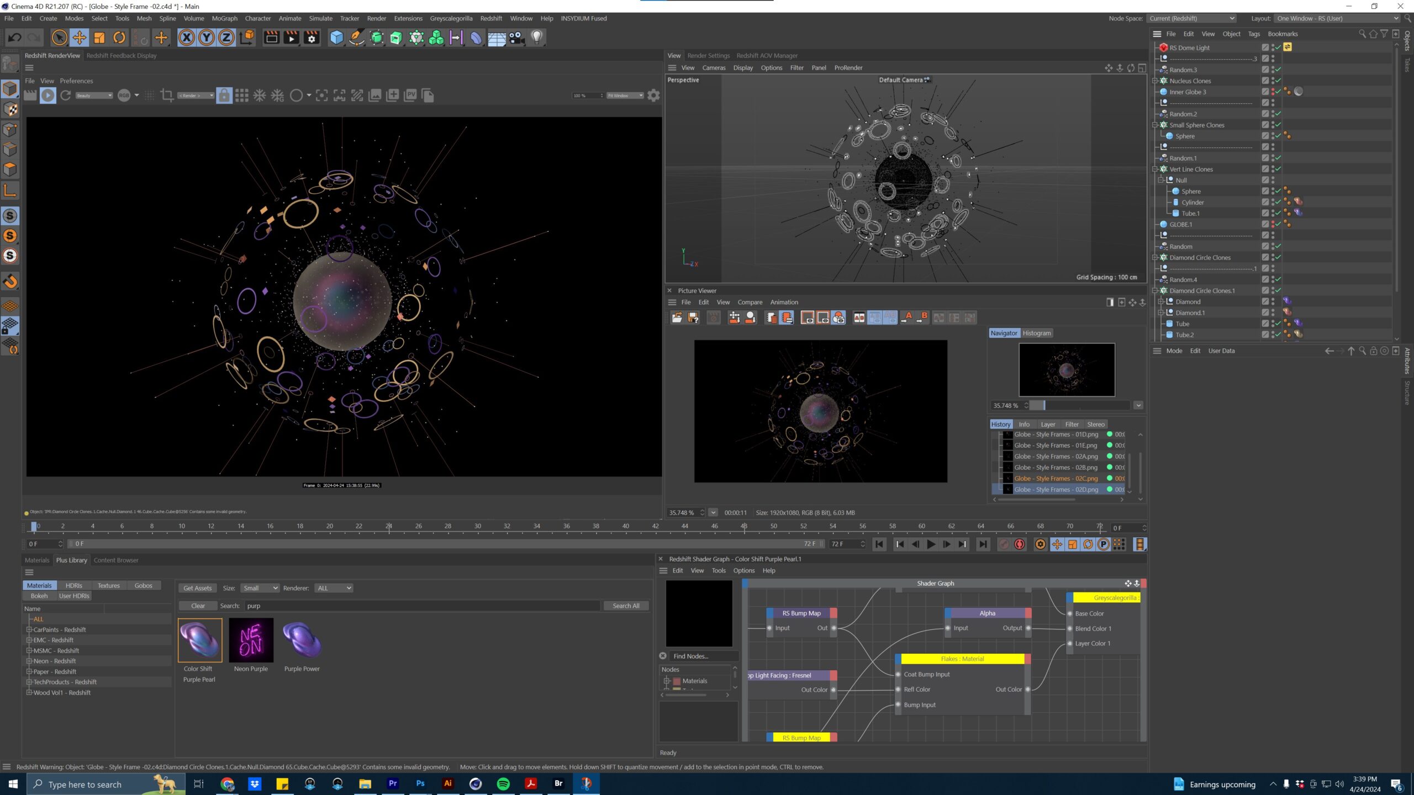Click the Get Assets button
The width and height of the screenshot is (1414, 795).
pos(197,589)
